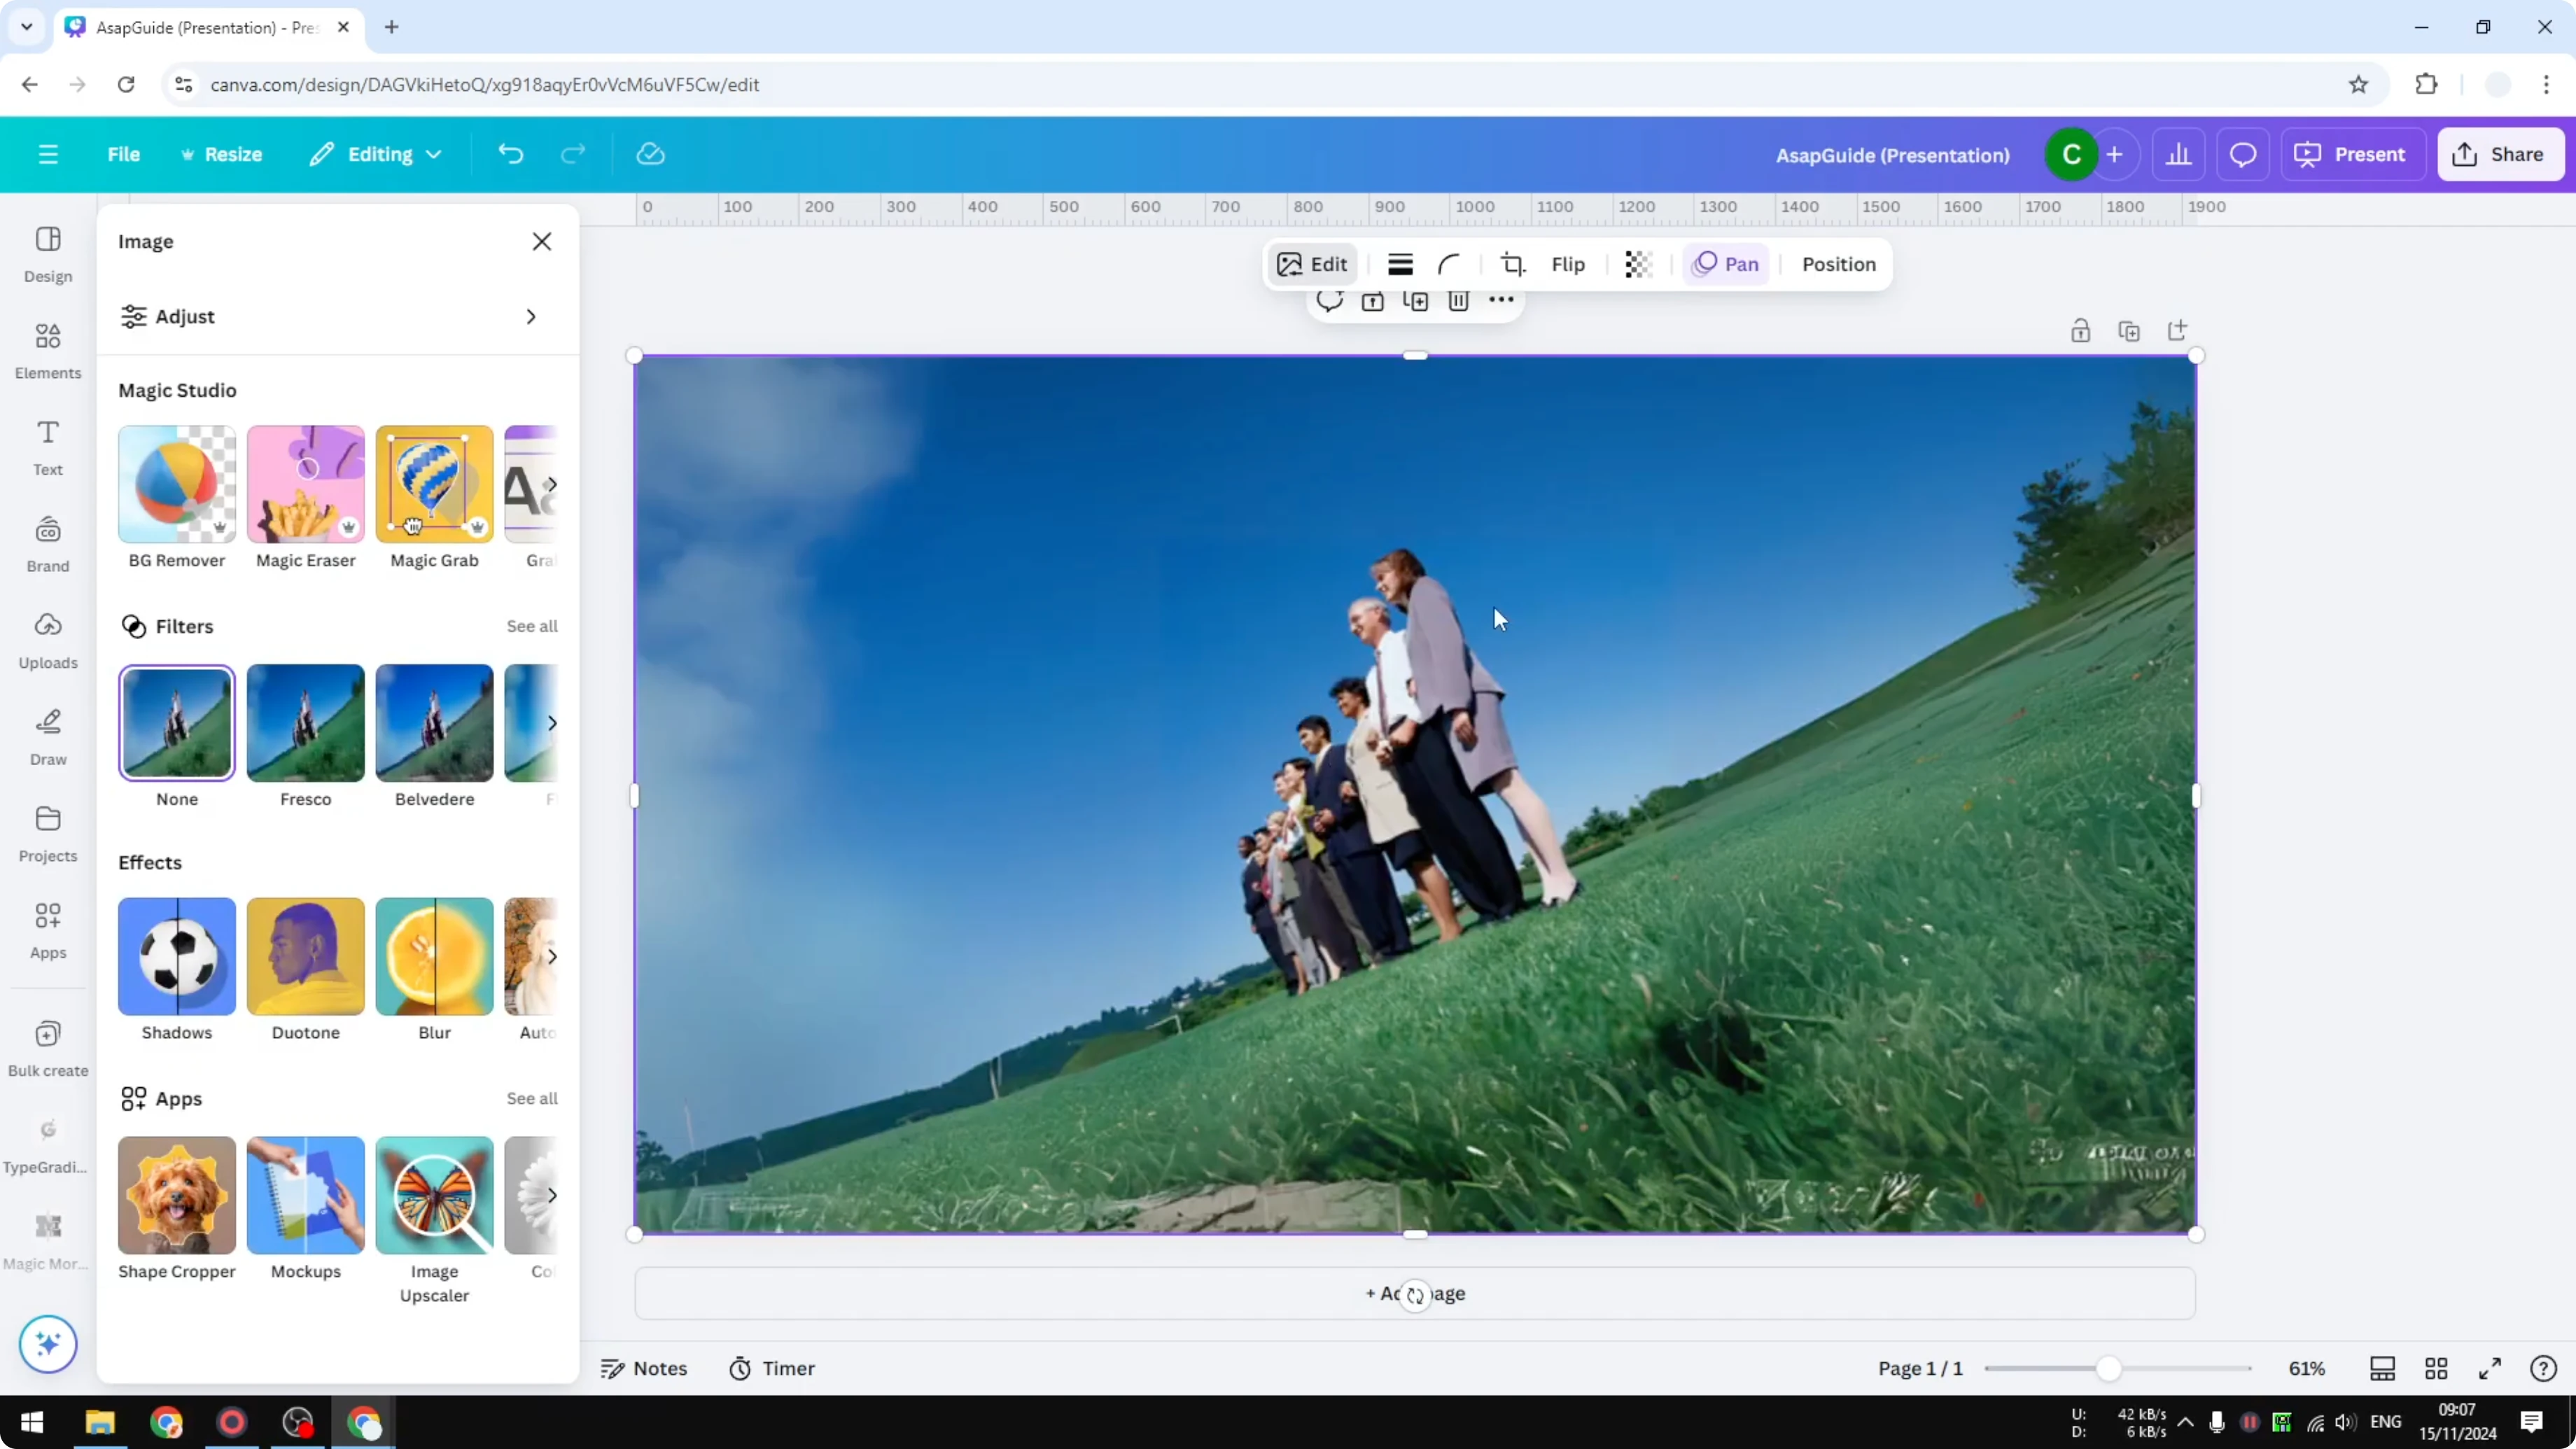The height and width of the screenshot is (1449, 2576).
Task: Open the Elements panel in sidebar
Action: coord(47,350)
